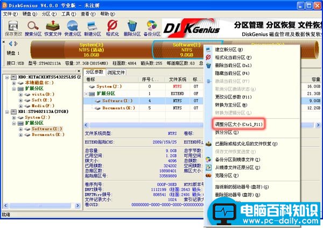Image resolution: width=323 pixels, height=228 pixels.
Task: Open the 查看(V) menu
Action: coord(88,14)
